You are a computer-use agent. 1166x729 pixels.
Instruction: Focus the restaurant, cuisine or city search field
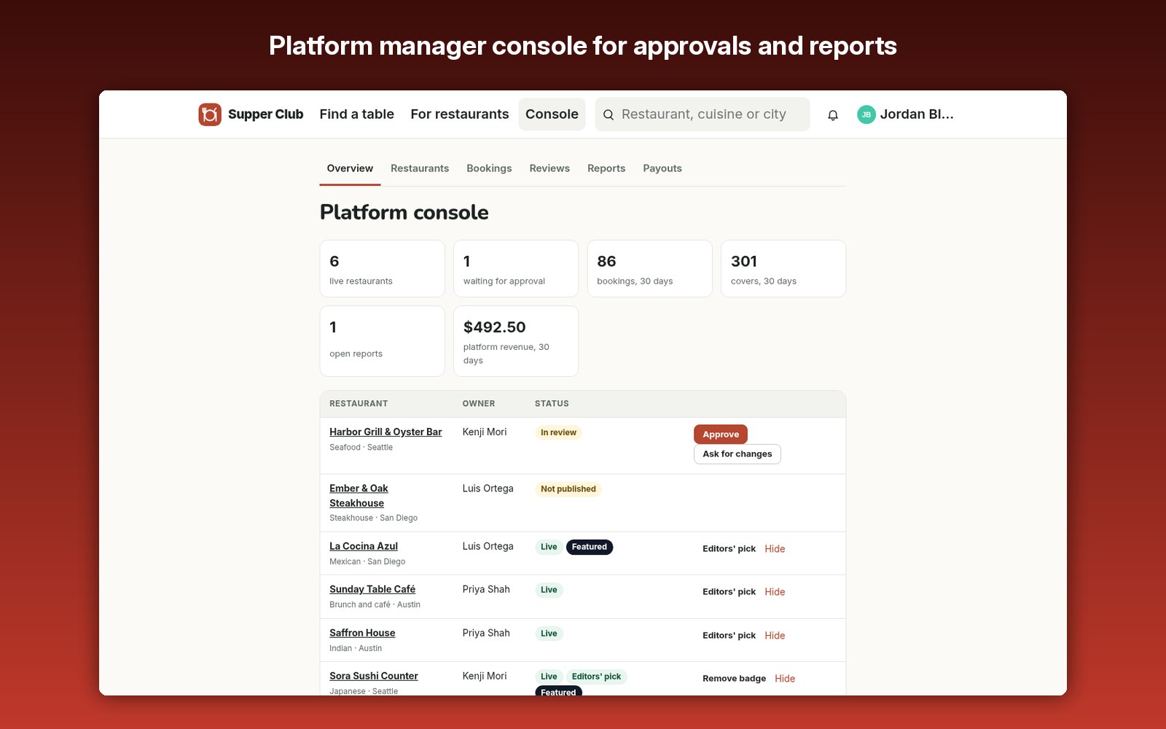[x=703, y=114]
